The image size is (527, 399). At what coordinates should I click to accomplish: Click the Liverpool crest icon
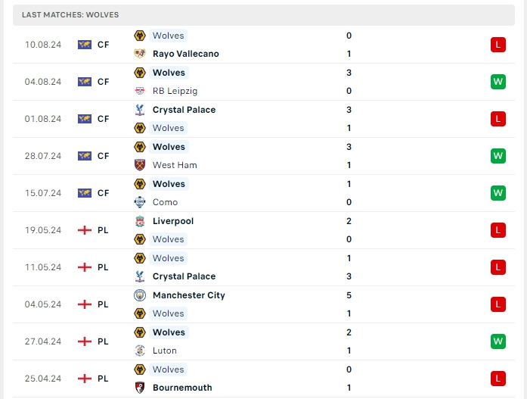click(x=139, y=221)
